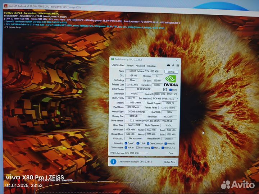Take a GPU-Z screenshot with camera icon
The image size is (259, 194).
pyautogui.click(x=168, y=65)
